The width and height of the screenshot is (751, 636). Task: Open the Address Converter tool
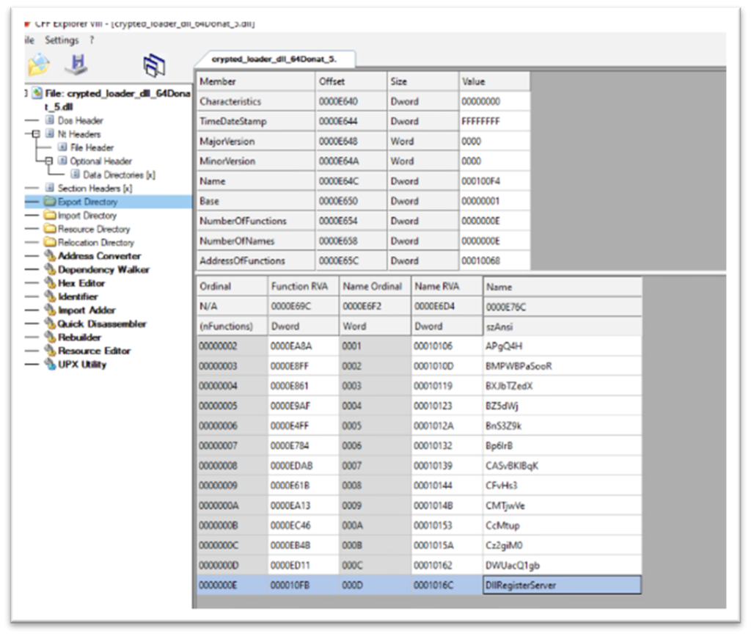tap(99, 256)
